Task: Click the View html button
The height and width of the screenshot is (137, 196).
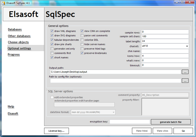Action: tap(141, 131)
